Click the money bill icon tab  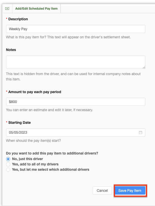[x=7, y=8]
